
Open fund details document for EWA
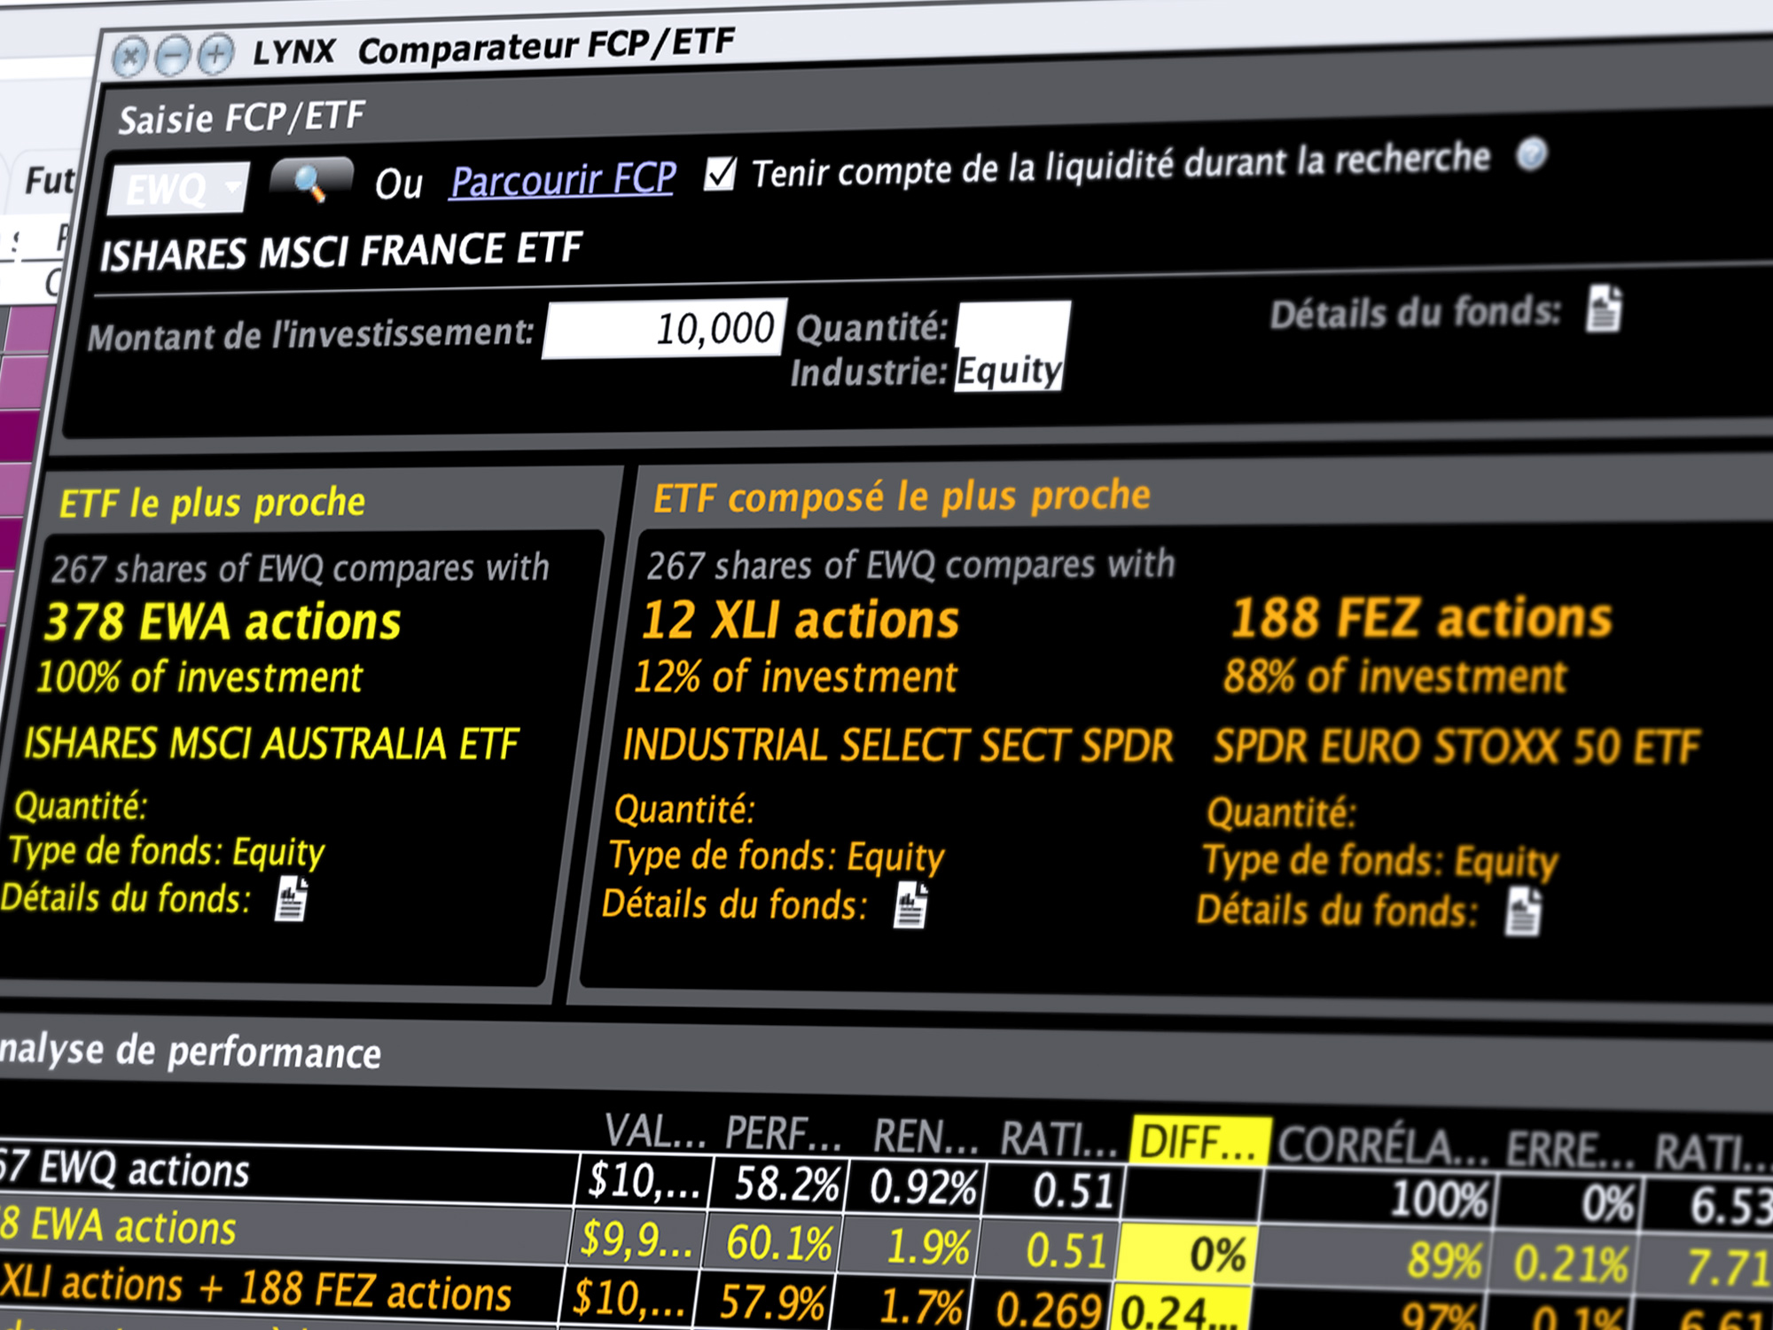tap(292, 899)
